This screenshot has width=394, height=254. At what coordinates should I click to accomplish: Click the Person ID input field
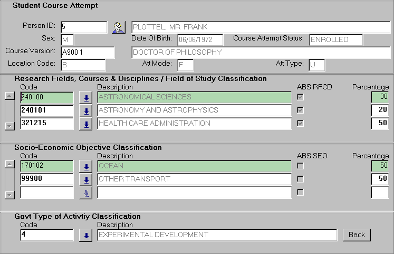83,27
